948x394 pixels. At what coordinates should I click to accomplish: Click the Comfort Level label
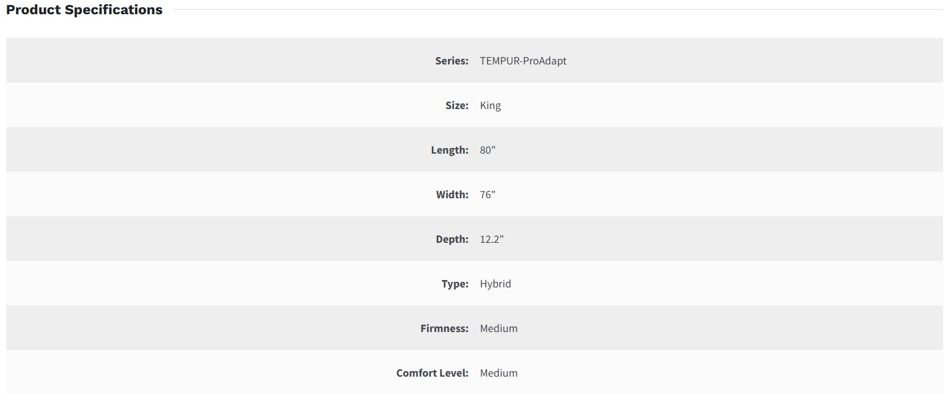coord(432,373)
